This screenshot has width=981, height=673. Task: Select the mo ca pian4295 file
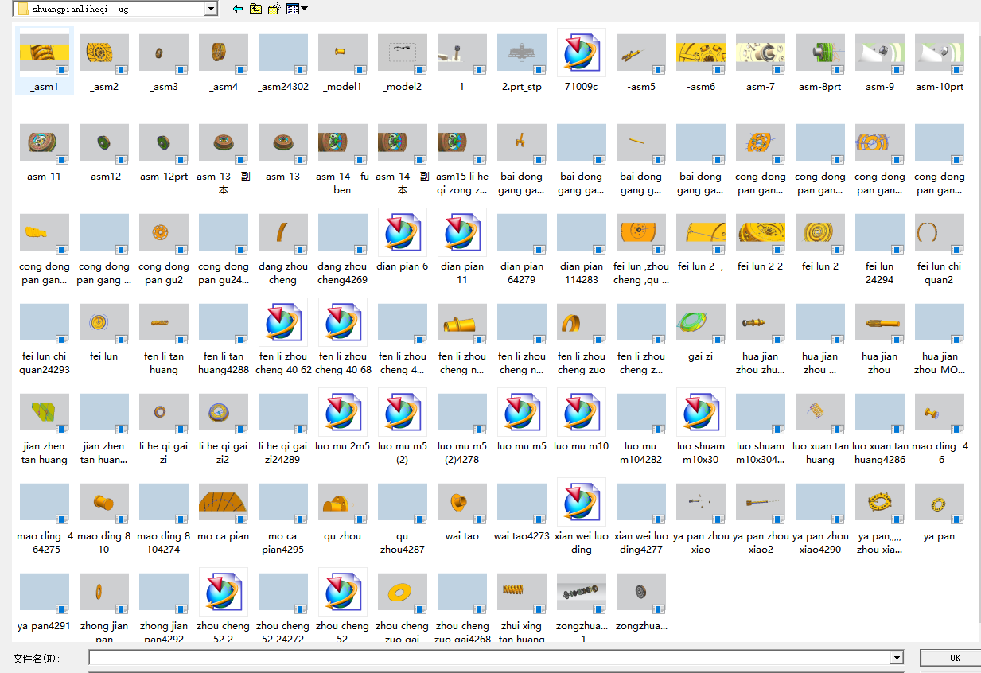pyautogui.click(x=283, y=518)
